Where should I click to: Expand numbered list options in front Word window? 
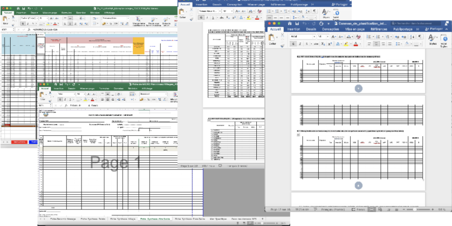point(382,36)
